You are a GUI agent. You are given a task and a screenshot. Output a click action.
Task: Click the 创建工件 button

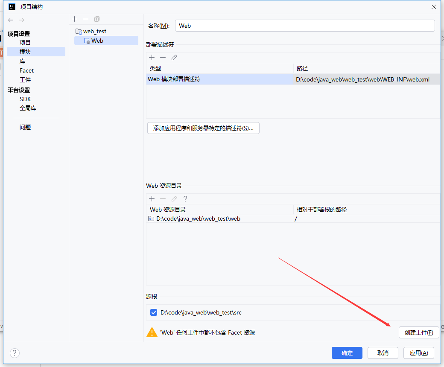tap(418, 333)
